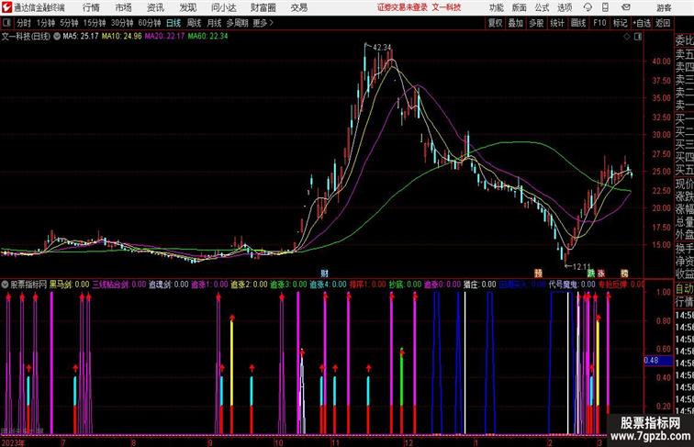
Task: Click the 标记 mark toolbar button
Action: click(620, 23)
